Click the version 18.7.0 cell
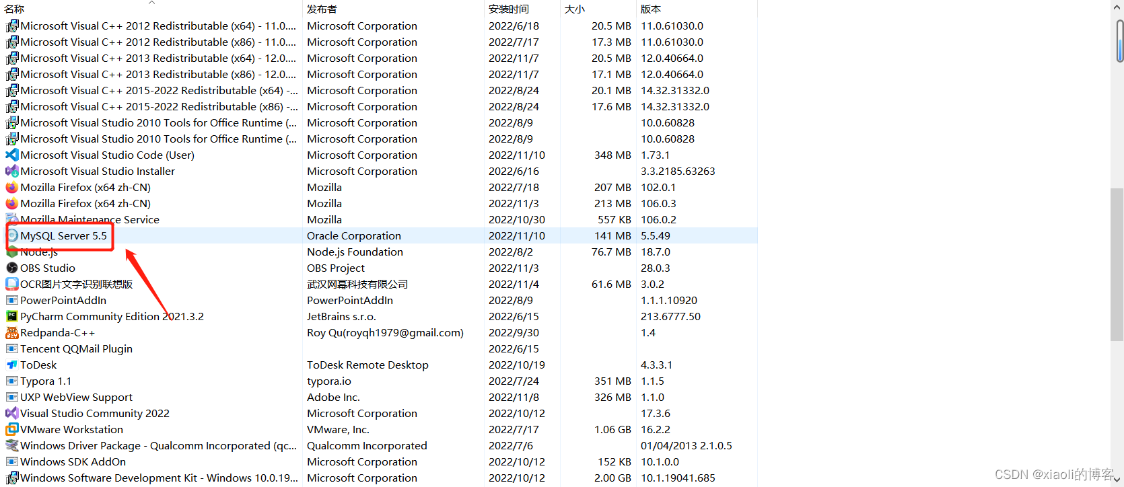The width and height of the screenshot is (1124, 487). pos(656,252)
